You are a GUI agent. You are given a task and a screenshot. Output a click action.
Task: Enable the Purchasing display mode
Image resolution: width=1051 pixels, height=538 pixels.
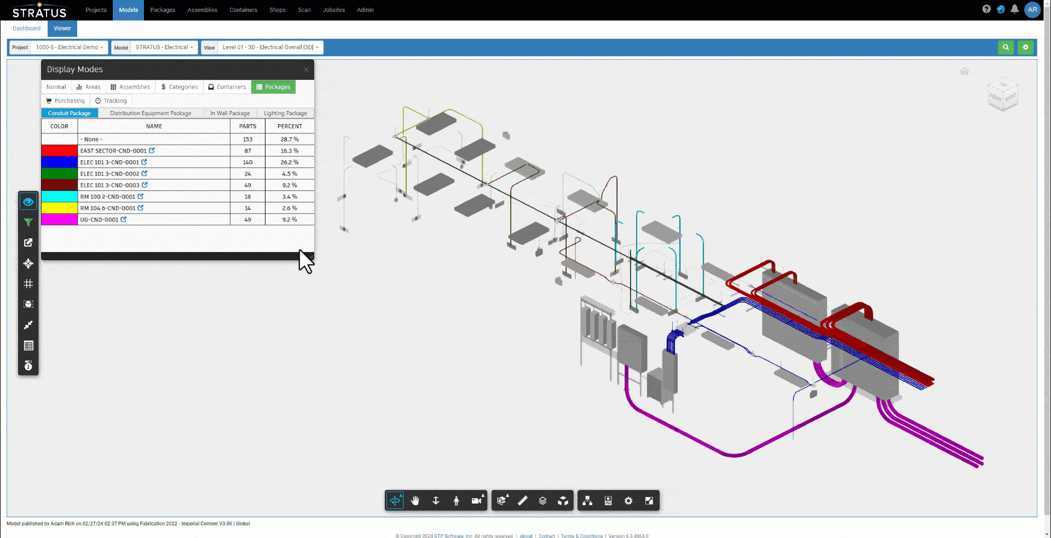point(65,101)
